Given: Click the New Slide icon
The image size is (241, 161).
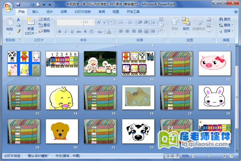Looking at the screenshot, I should tap(31, 25).
